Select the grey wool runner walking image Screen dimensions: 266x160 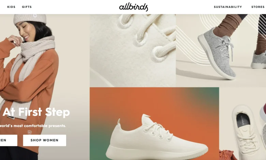tap(221, 50)
